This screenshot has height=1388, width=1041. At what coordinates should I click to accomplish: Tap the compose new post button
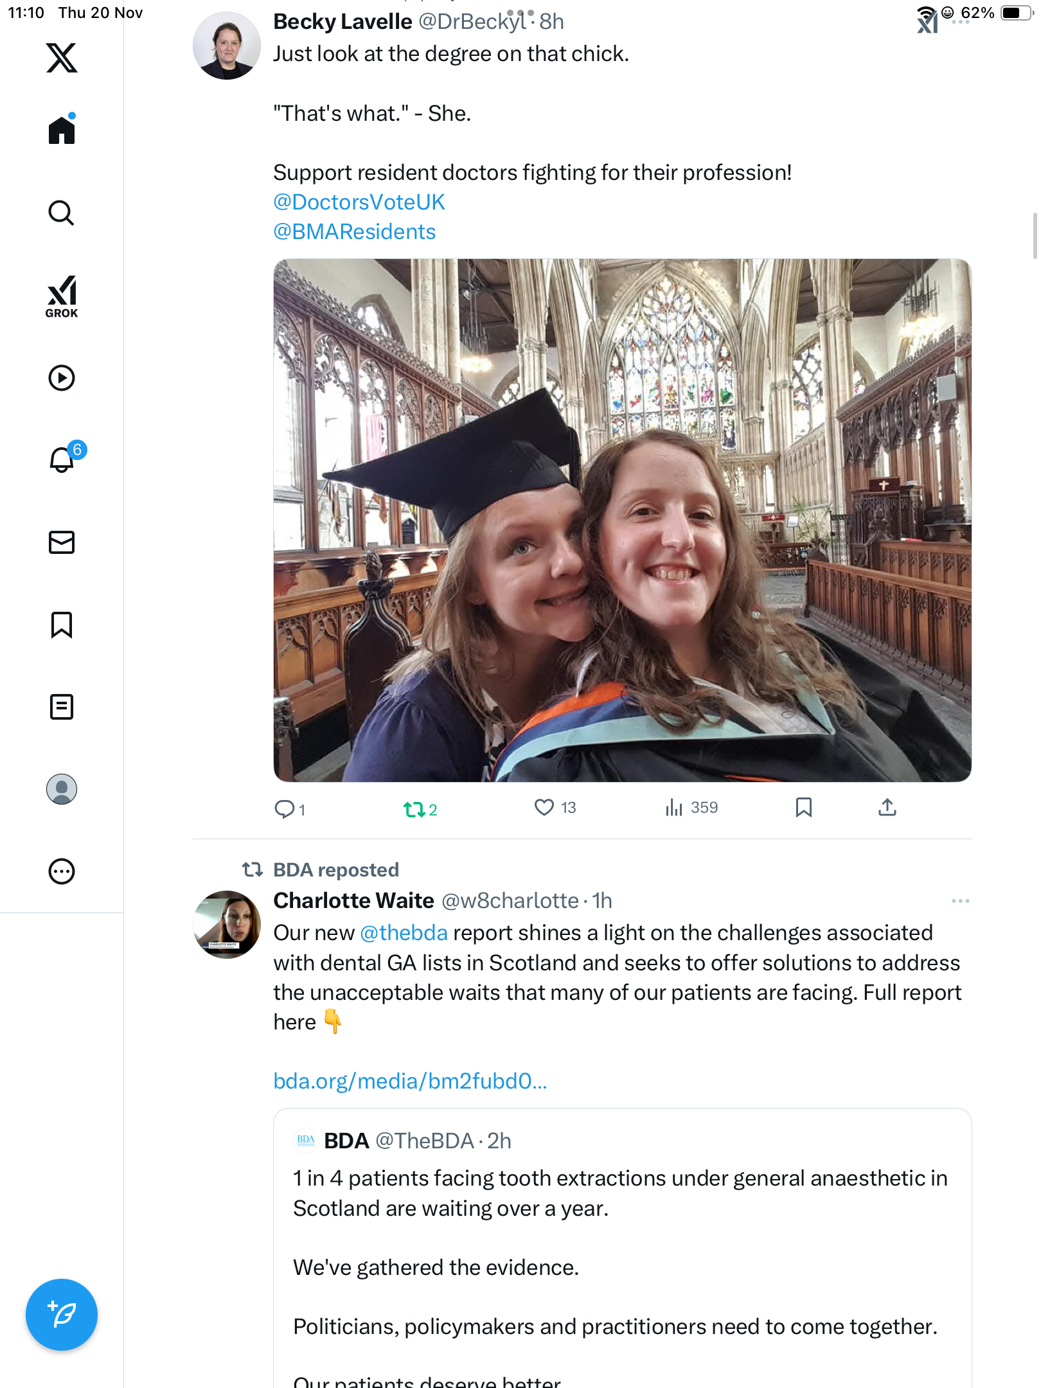click(62, 1314)
